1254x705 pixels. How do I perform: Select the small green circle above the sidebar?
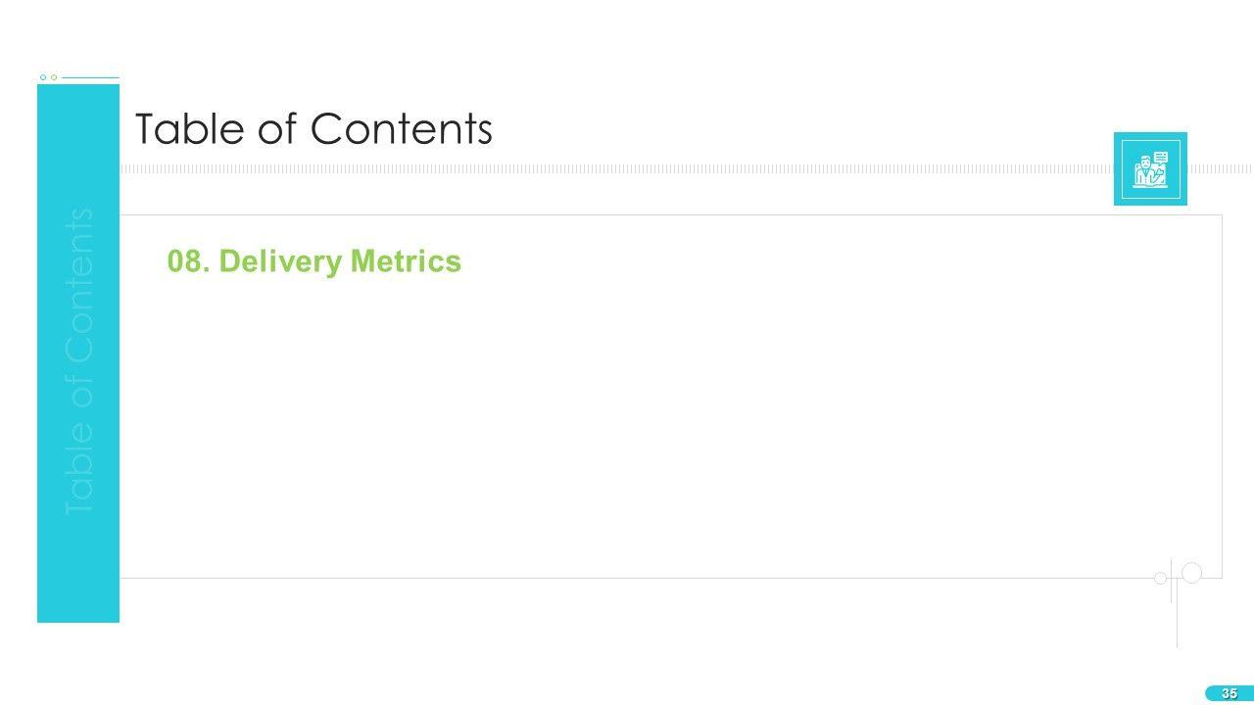[54, 77]
